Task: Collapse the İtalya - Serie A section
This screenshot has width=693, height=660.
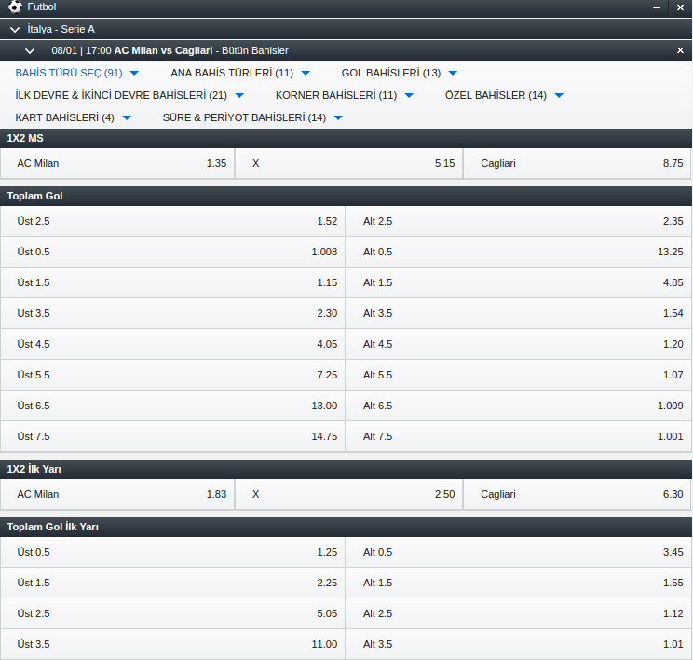Action: [15, 29]
